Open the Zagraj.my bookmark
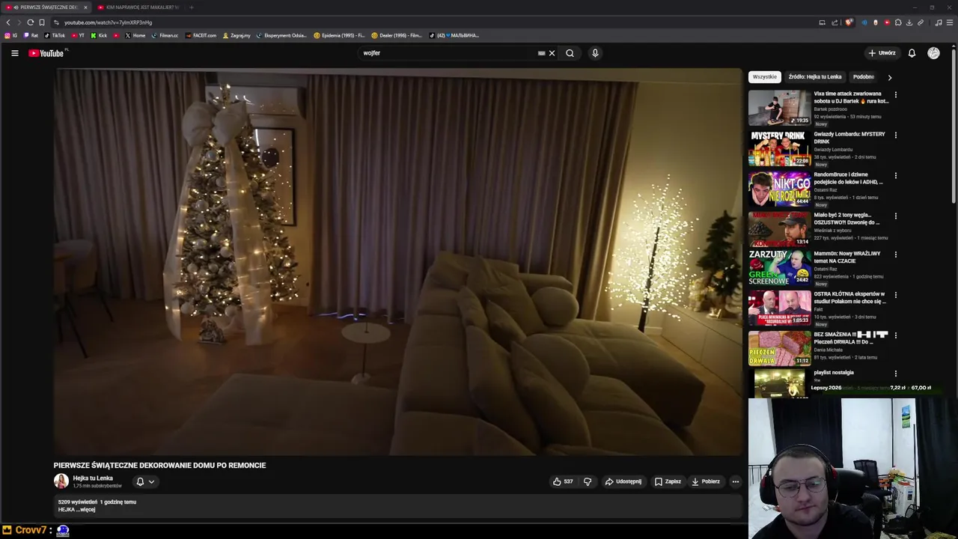958x539 pixels. [237, 35]
